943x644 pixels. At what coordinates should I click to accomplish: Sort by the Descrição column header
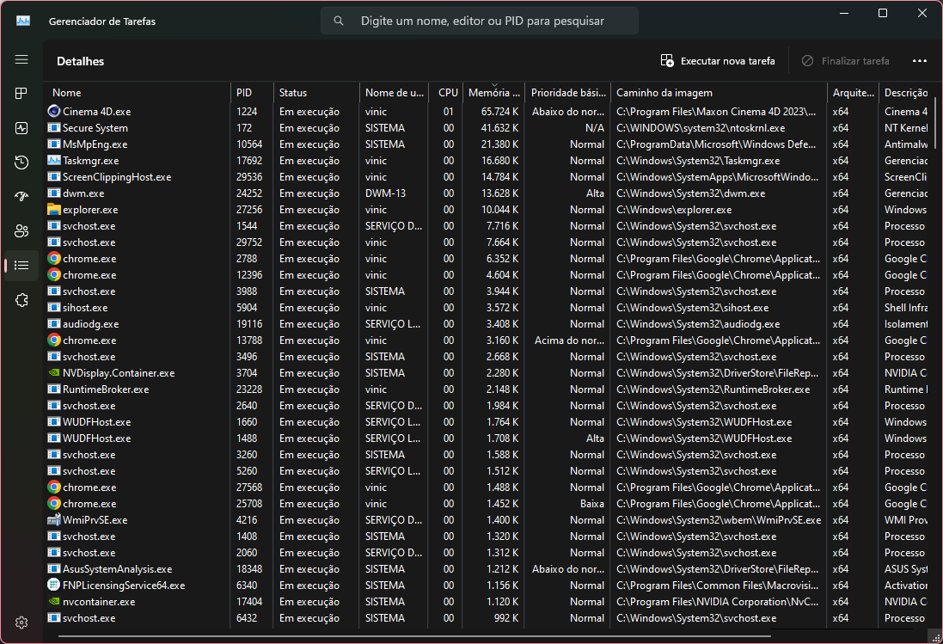tap(906, 93)
